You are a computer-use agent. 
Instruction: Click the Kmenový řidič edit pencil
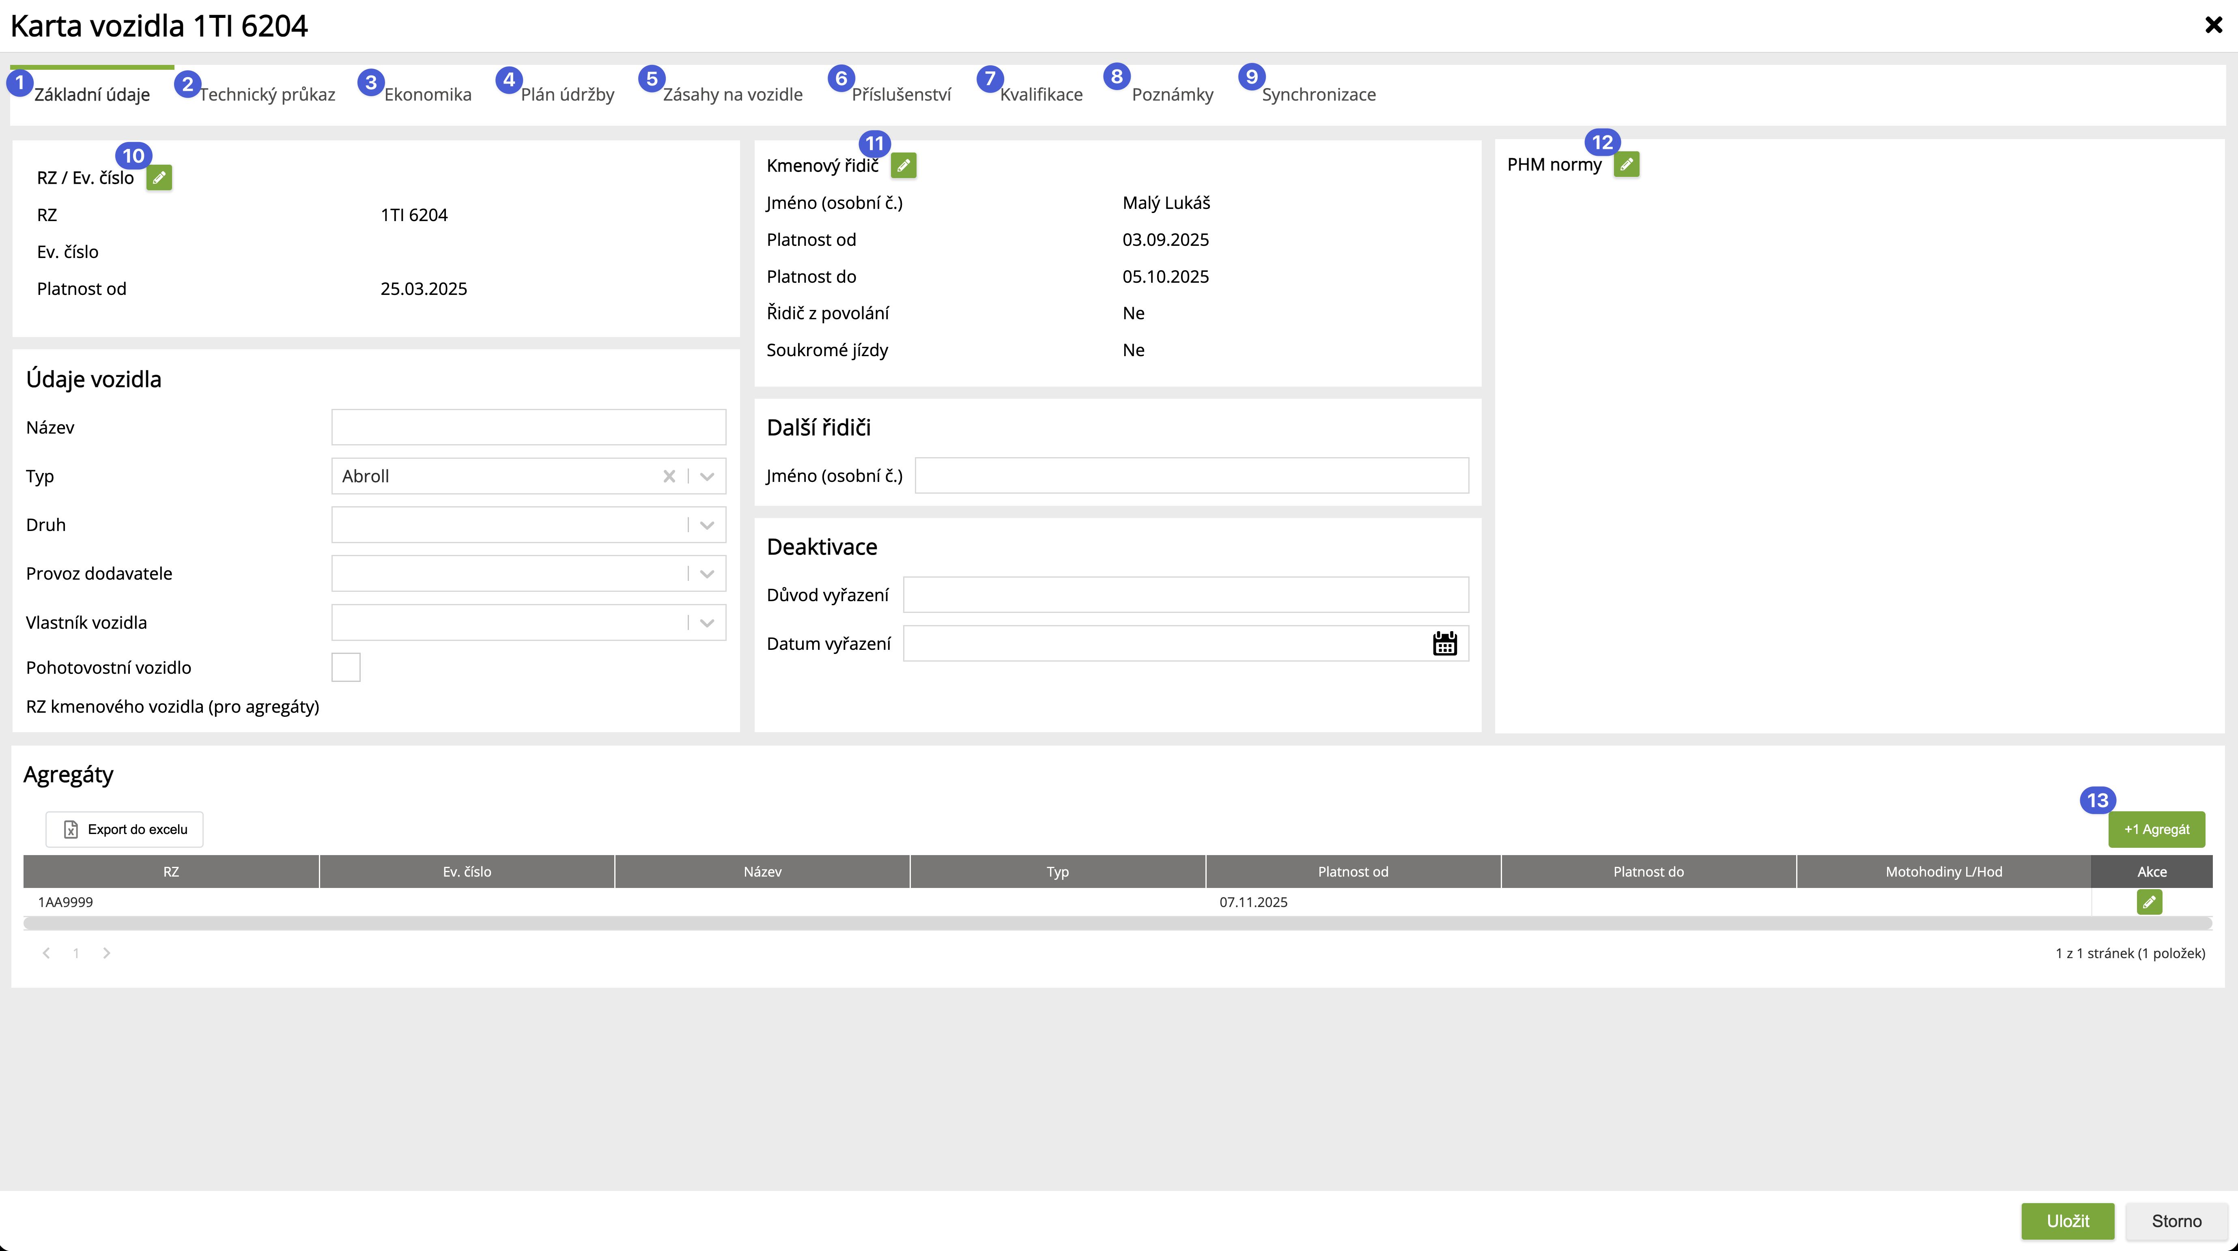click(x=904, y=165)
